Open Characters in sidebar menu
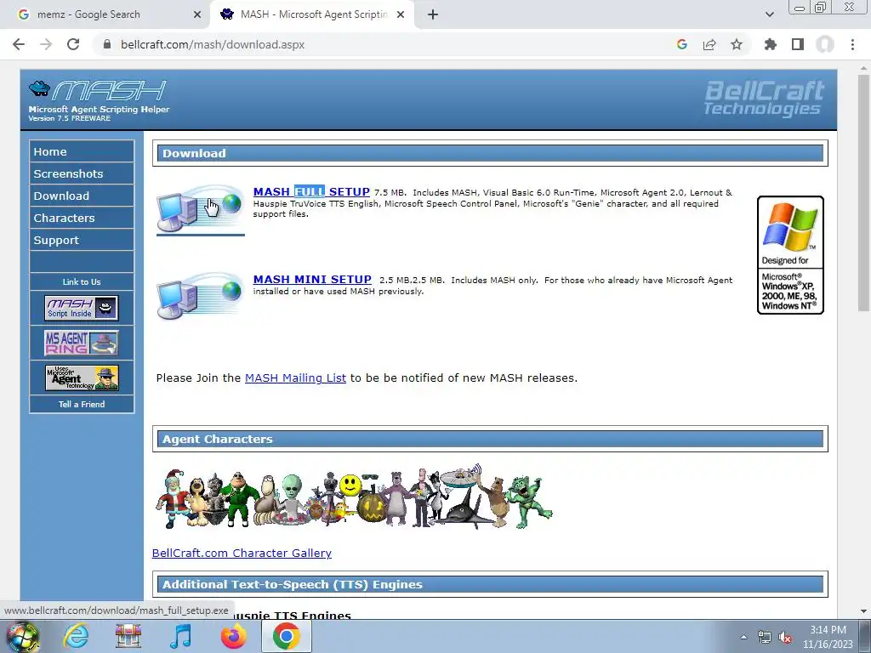 82,219
